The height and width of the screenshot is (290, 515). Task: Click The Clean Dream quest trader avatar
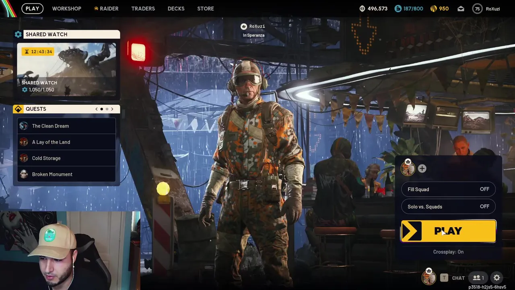point(24,126)
